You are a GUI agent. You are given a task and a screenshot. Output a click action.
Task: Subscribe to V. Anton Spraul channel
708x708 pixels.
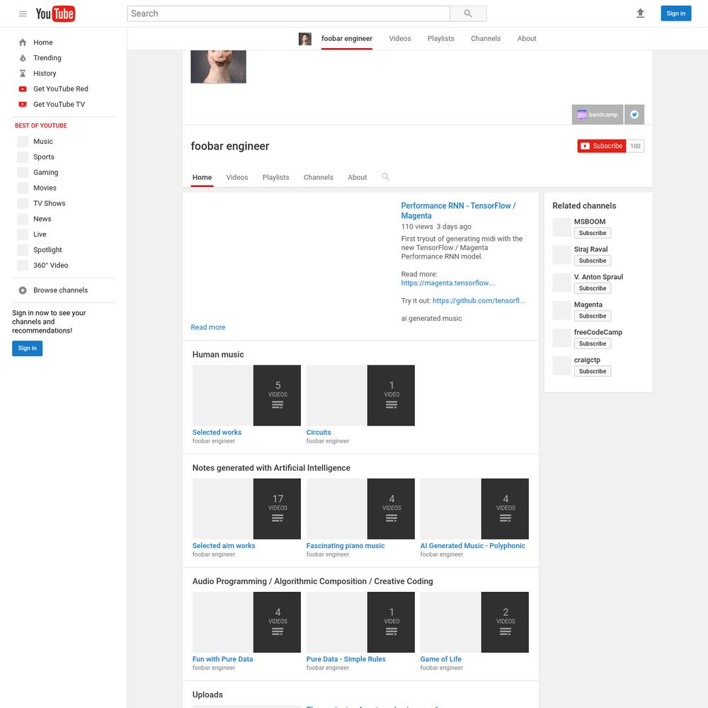pos(593,288)
